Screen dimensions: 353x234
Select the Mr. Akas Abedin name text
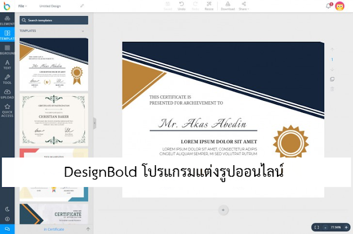point(202,123)
